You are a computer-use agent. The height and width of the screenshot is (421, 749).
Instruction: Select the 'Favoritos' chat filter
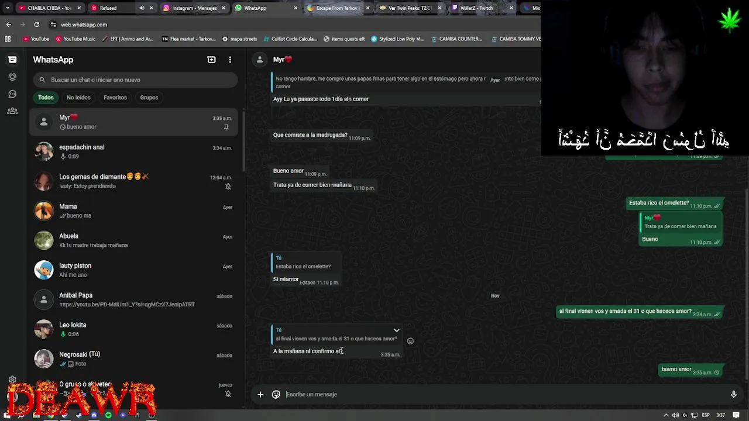click(x=115, y=98)
